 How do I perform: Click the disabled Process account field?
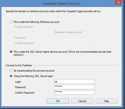coord(74,27)
